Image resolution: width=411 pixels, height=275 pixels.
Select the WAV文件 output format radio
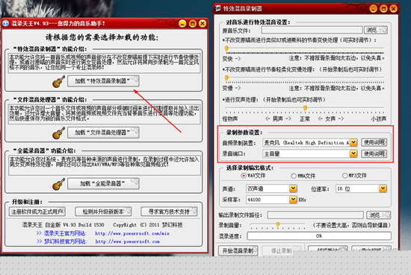click(244, 176)
